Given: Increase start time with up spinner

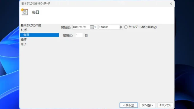Looking at the screenshot, I should click(x=121, y=26).
